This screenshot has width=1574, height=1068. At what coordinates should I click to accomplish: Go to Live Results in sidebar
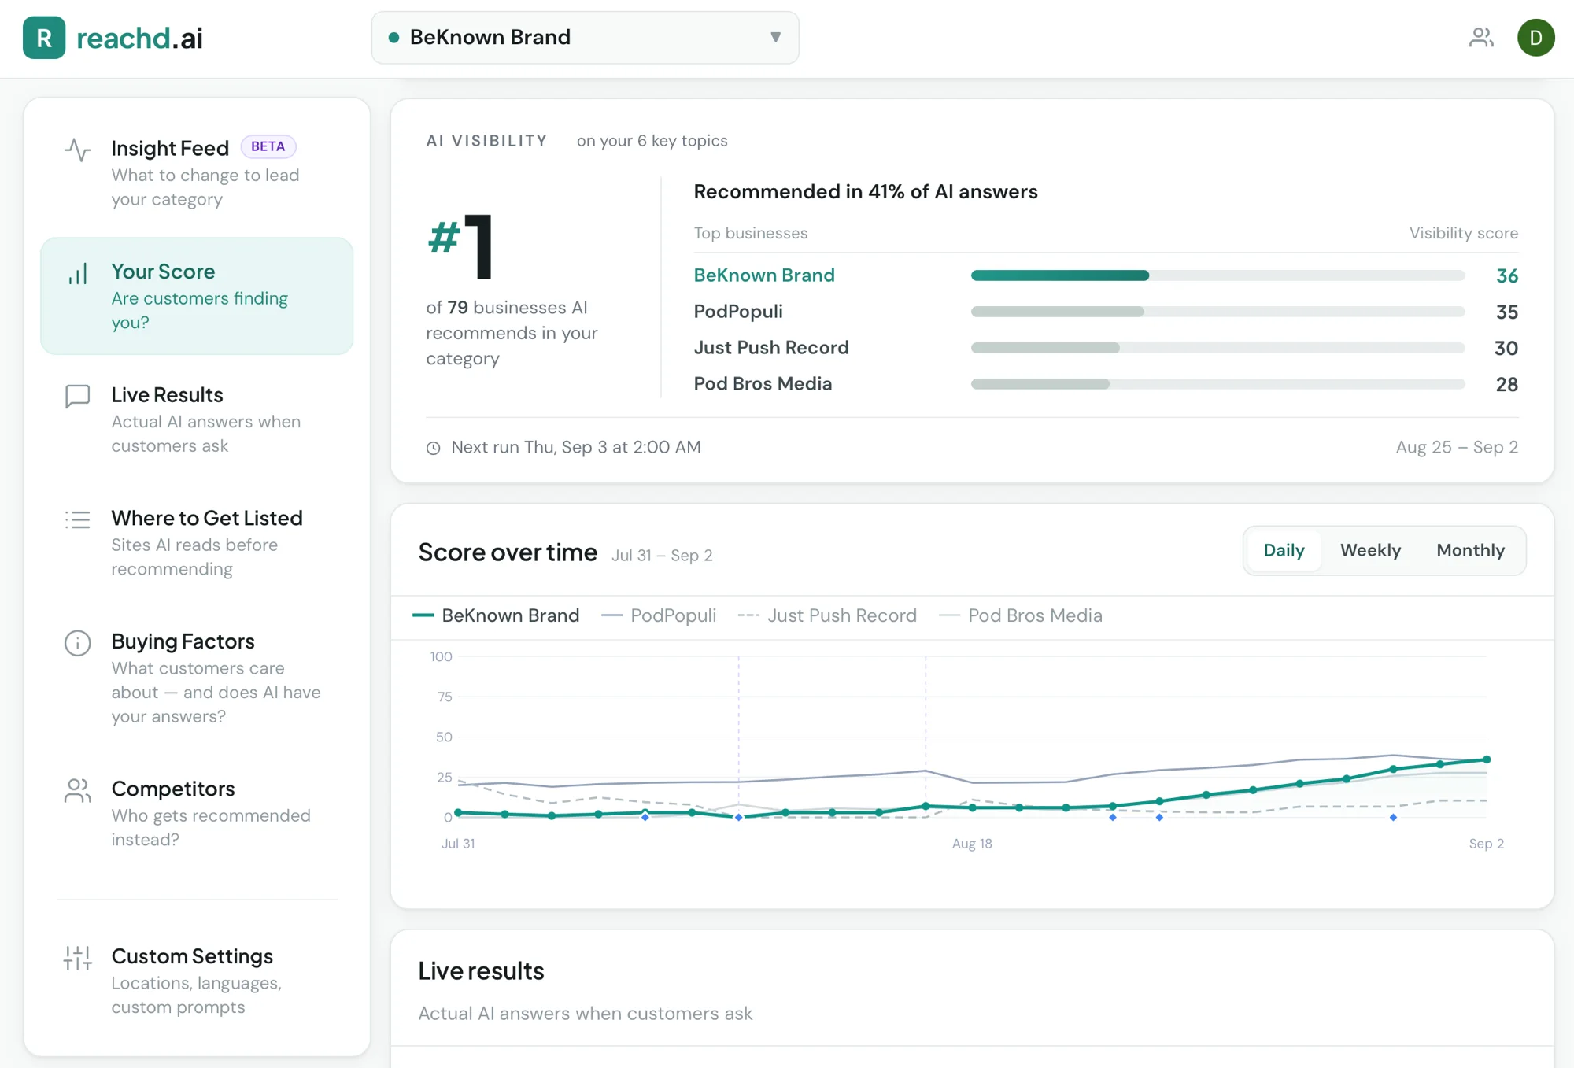pos(197,419)
